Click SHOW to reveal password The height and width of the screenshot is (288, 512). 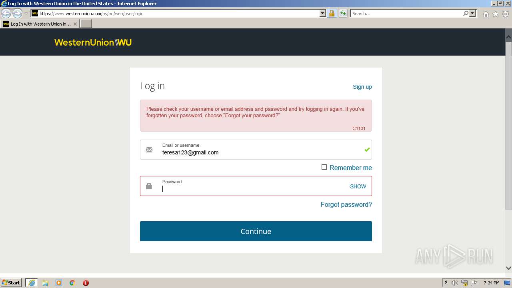coord(358,186)
